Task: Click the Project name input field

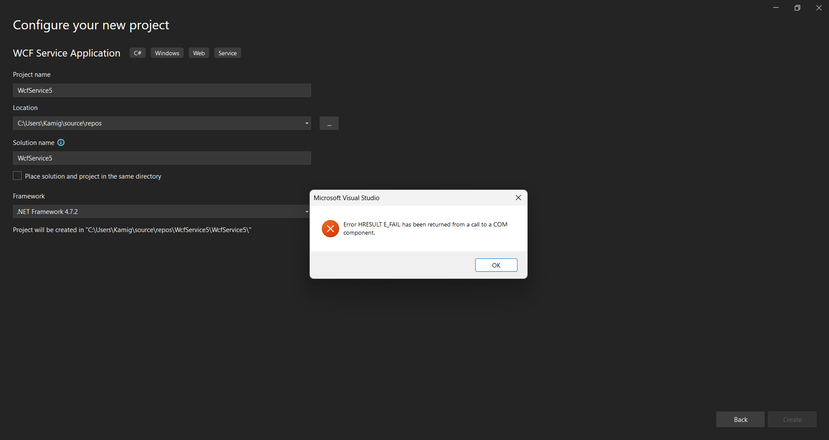Action: pyautogui.click(x=162, y=90)
